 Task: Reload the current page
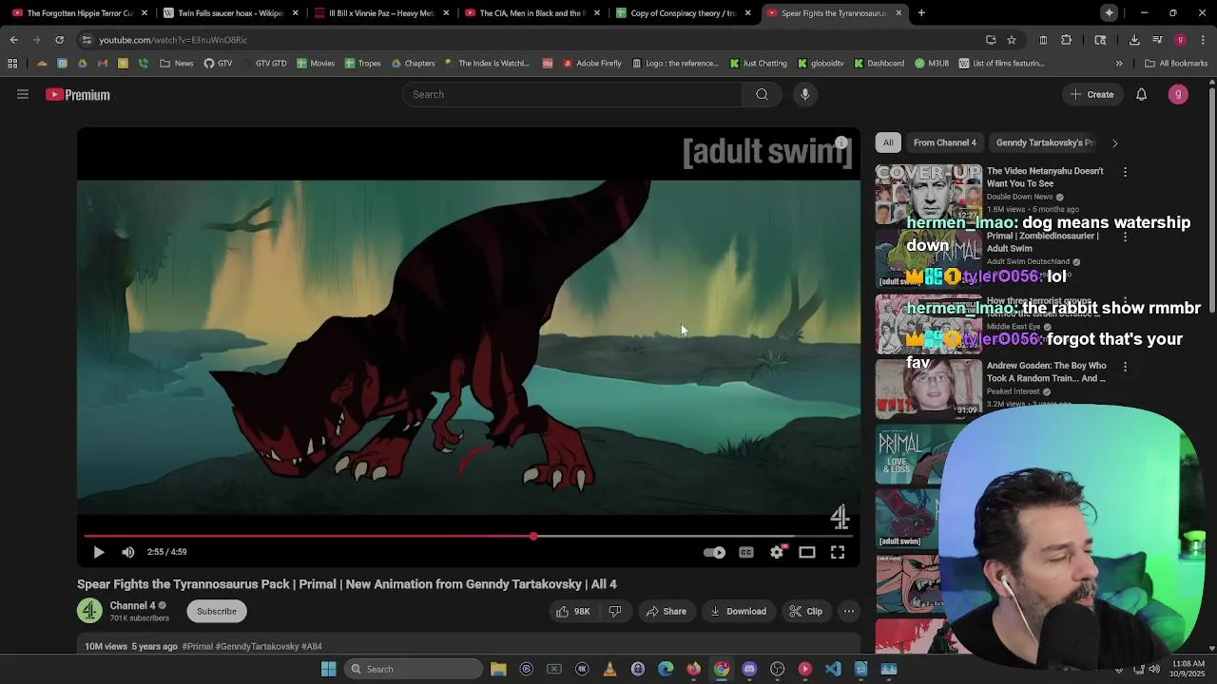click(59, 40)
